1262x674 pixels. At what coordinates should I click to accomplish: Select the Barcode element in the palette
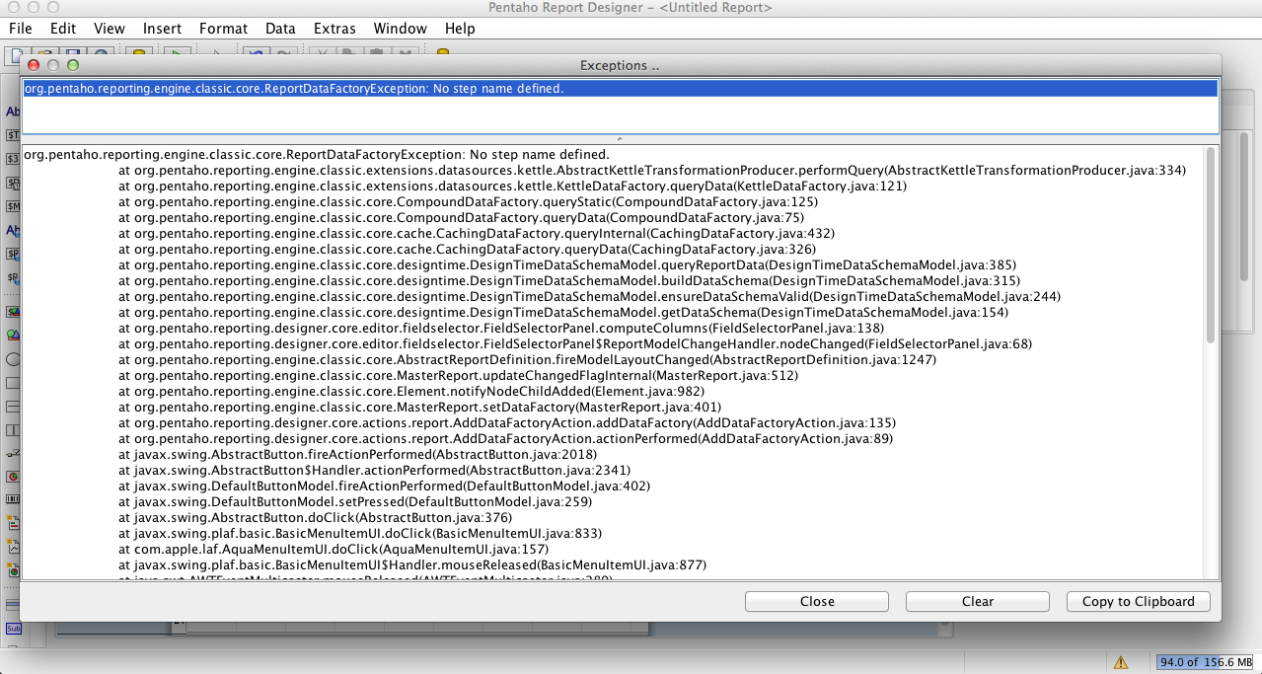13,500
